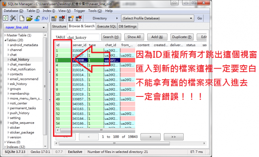
Task: Open user-defined functions f(x) icon
Action: click(45, 18)
